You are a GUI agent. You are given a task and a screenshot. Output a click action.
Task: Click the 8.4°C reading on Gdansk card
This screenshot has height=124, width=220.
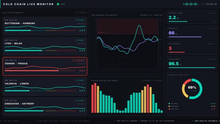click(82, 71)
